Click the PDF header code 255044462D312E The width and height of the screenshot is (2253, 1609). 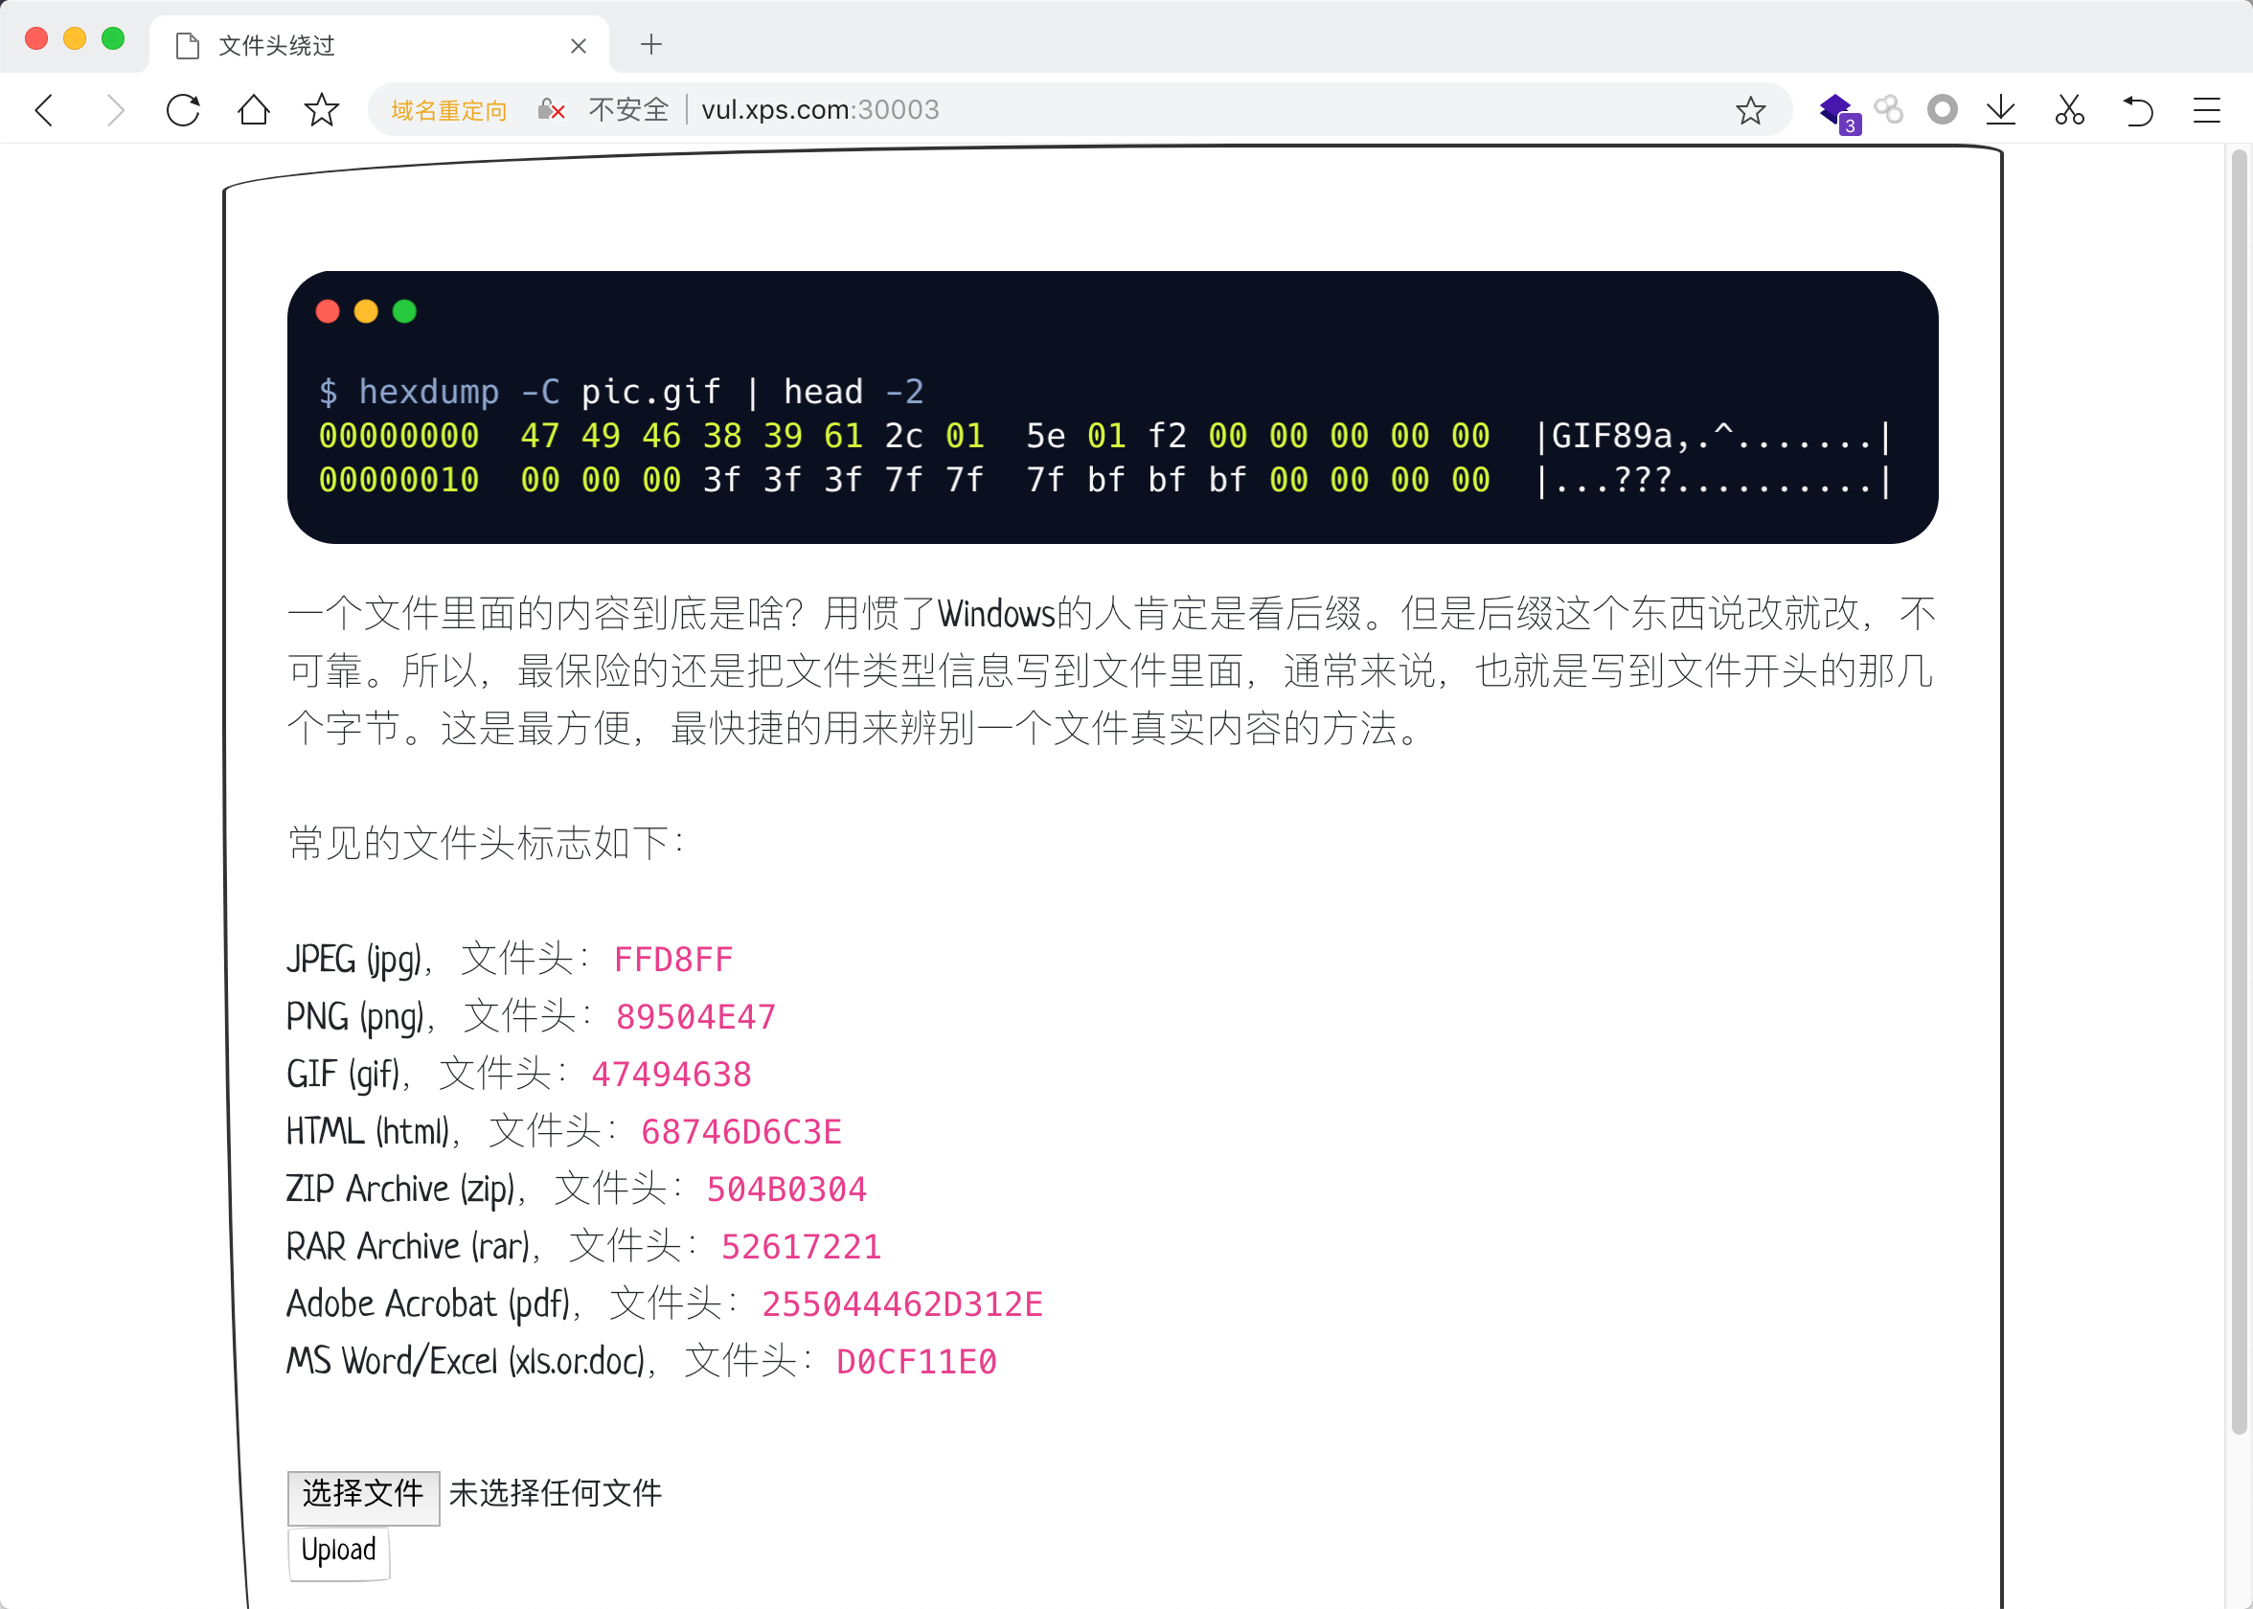[902, 1303]
